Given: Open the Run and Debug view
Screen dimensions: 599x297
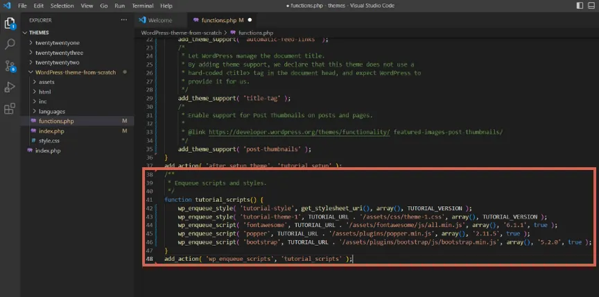Looking at the screenshot, I should pyautogui.click(x=10, y=87).
